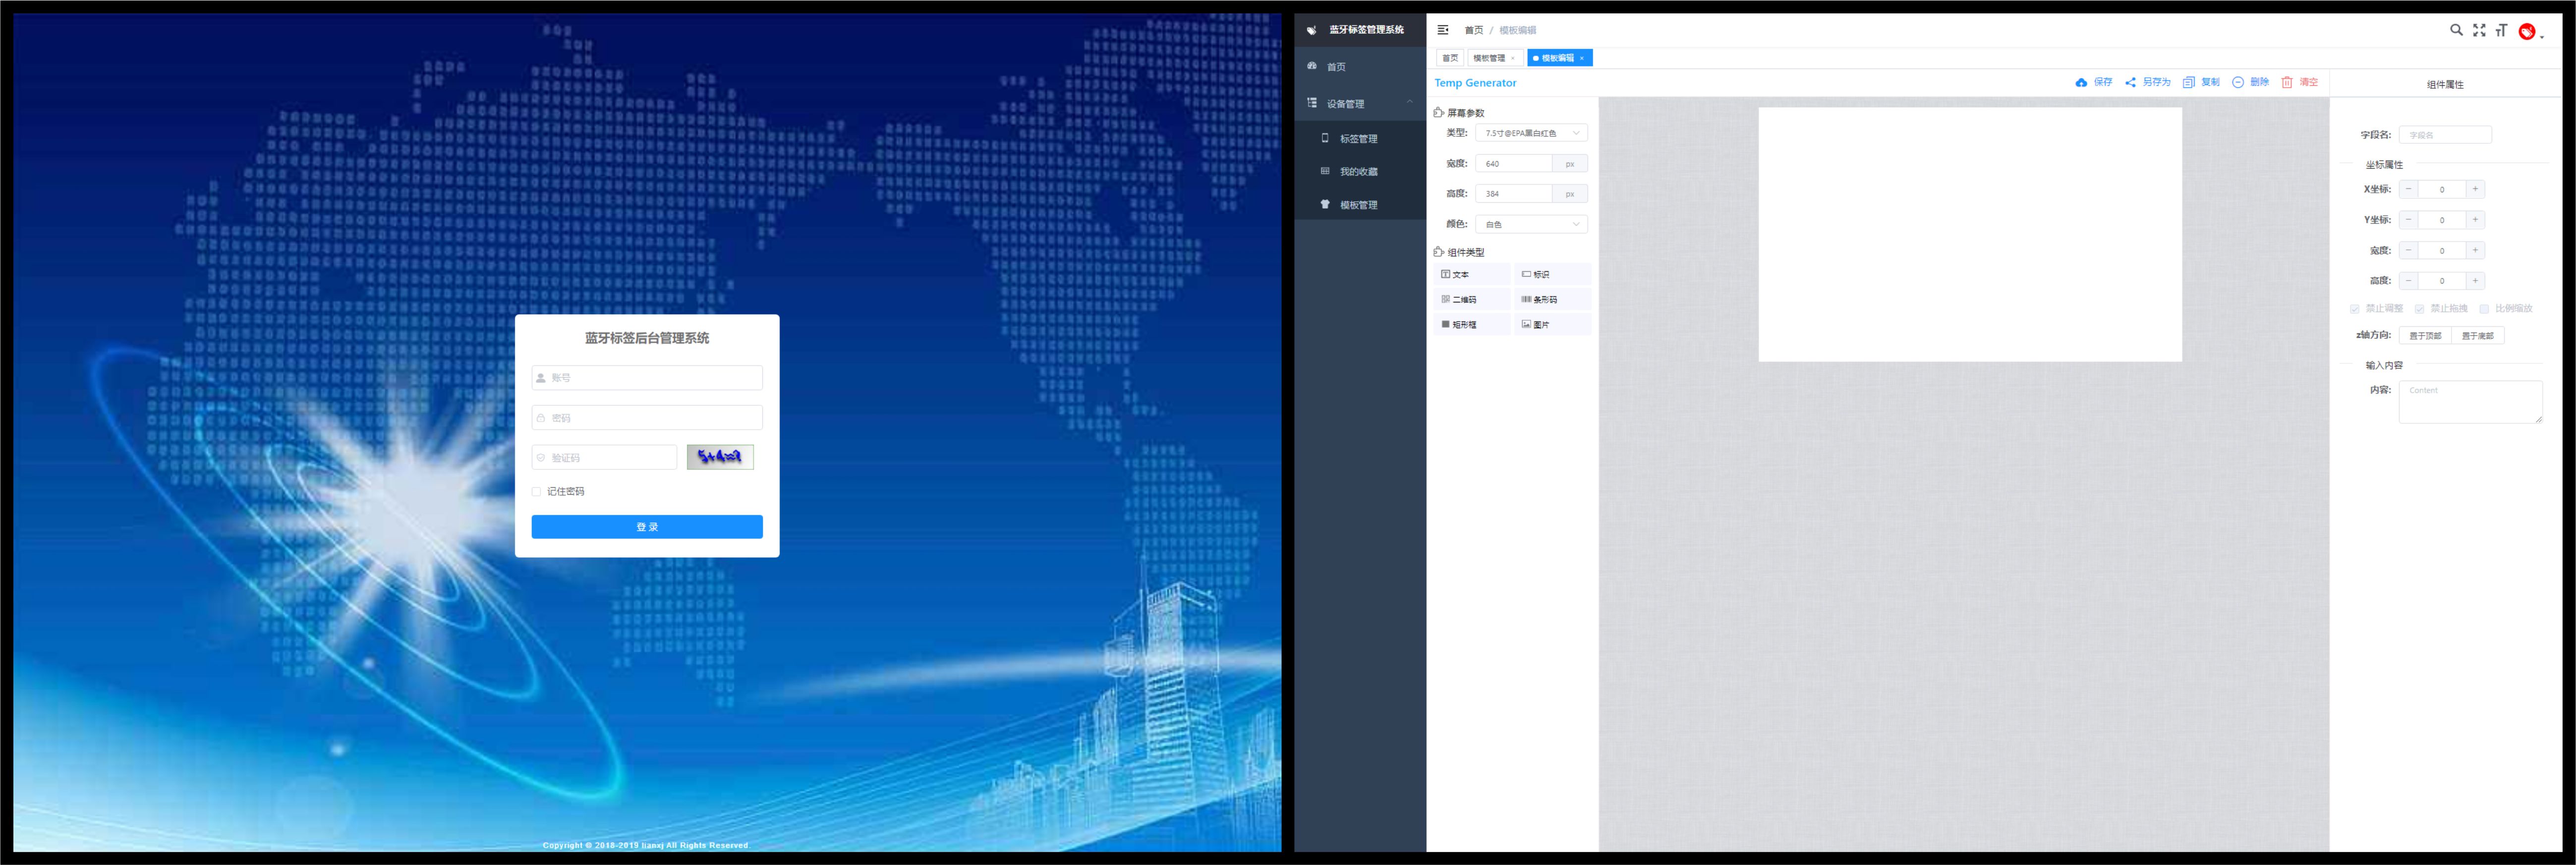Screen dimensions: 2576x865
Task: Click the 字段名 field name input
Action: point(2445,135)
